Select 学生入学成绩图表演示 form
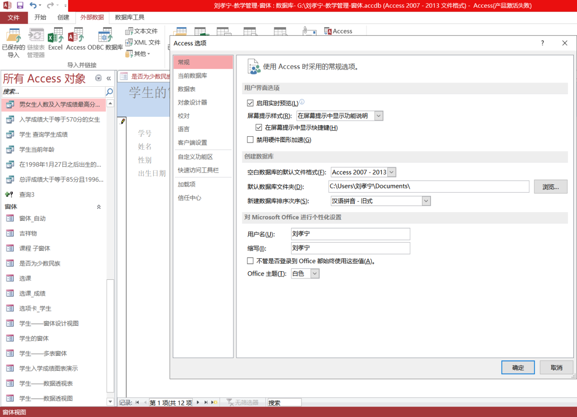 pyautogui.click(x=53, y=368)
